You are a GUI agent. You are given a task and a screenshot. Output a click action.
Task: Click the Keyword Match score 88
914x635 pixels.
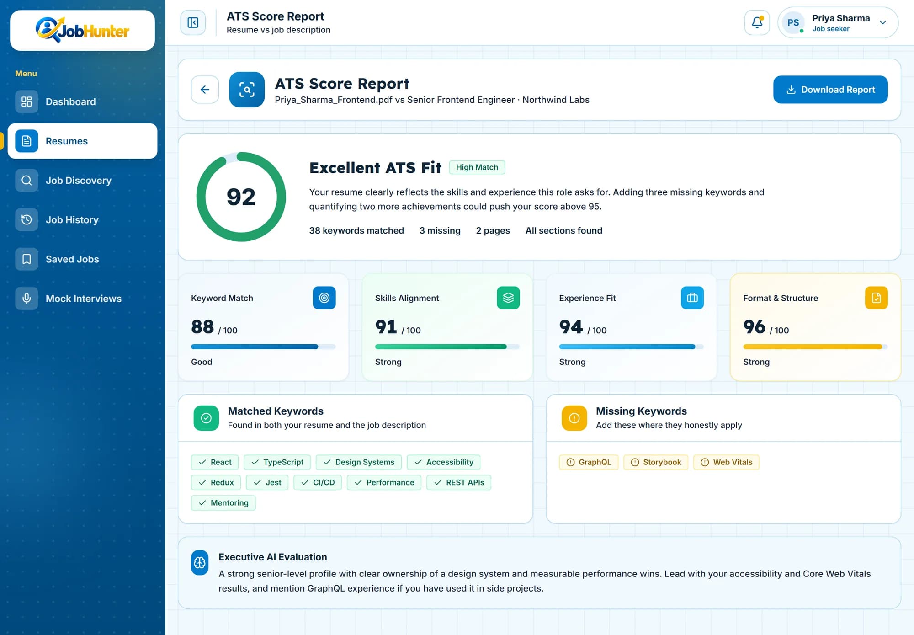tap(202, 326)
